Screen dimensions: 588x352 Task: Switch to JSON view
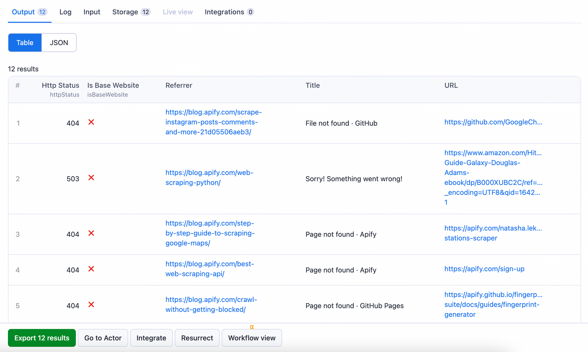pos(59,43)
